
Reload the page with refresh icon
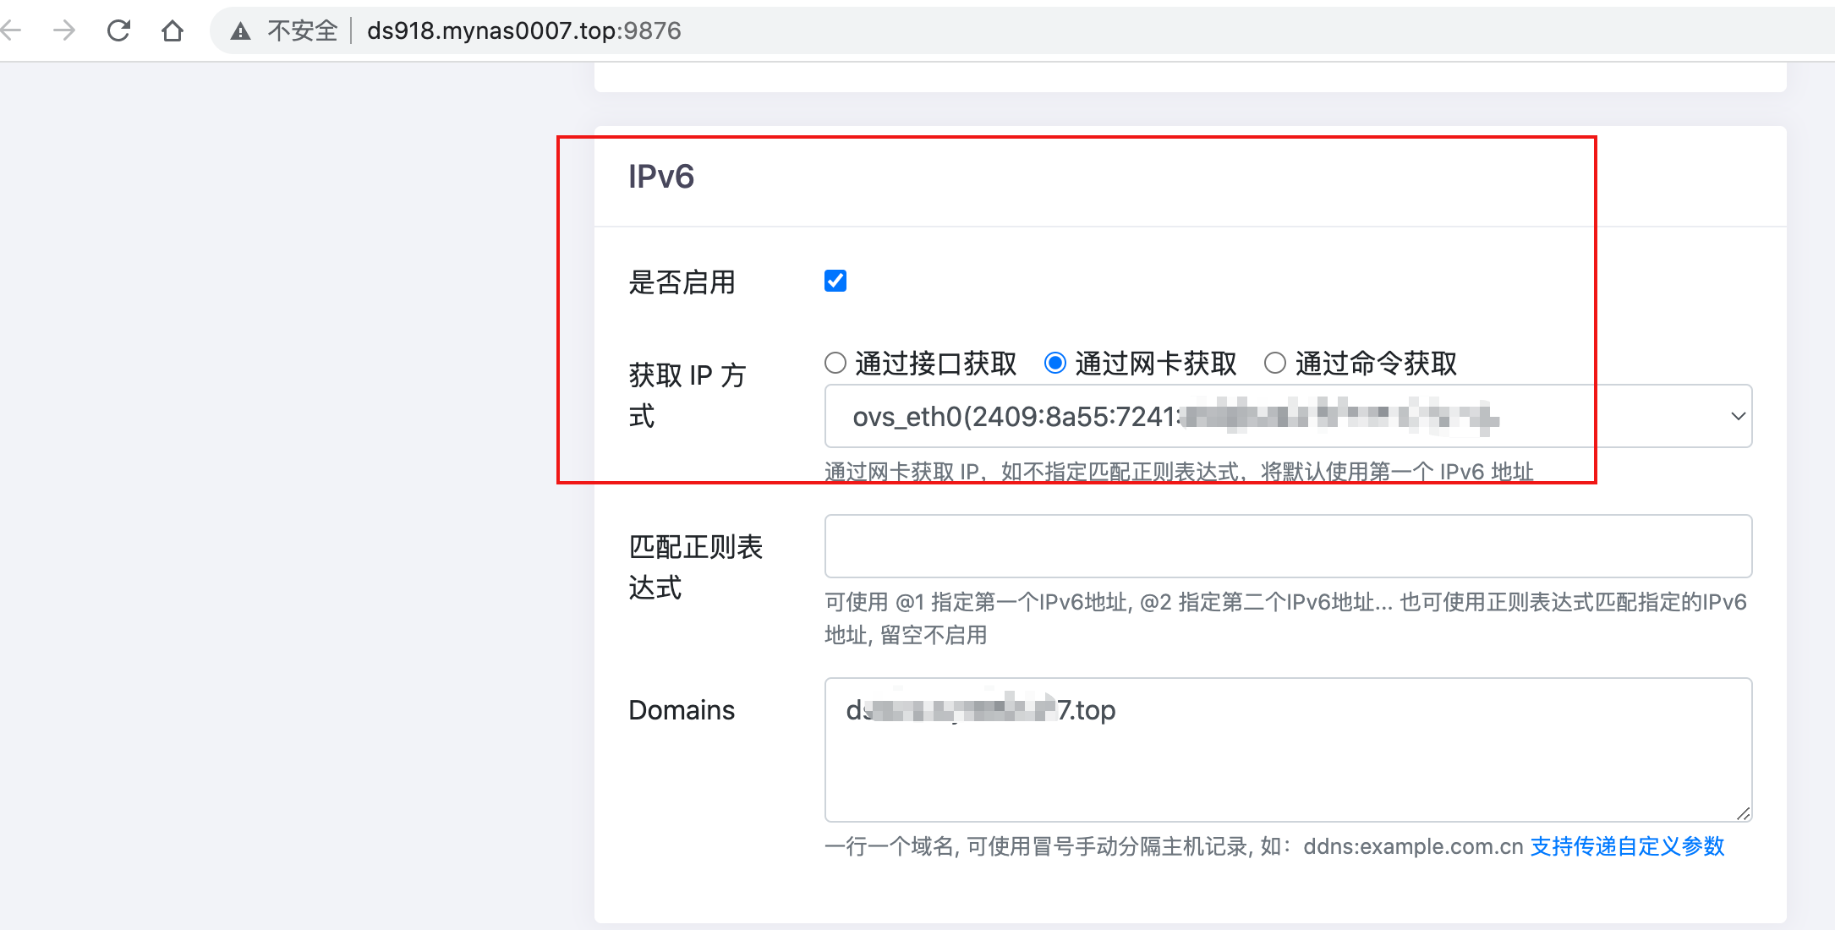(x=118, y=31)
